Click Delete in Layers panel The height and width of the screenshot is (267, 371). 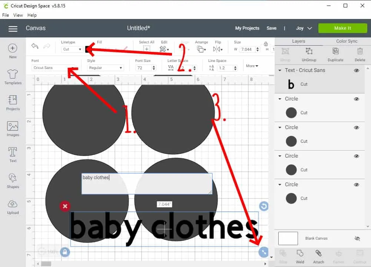[x=360, y=55]
